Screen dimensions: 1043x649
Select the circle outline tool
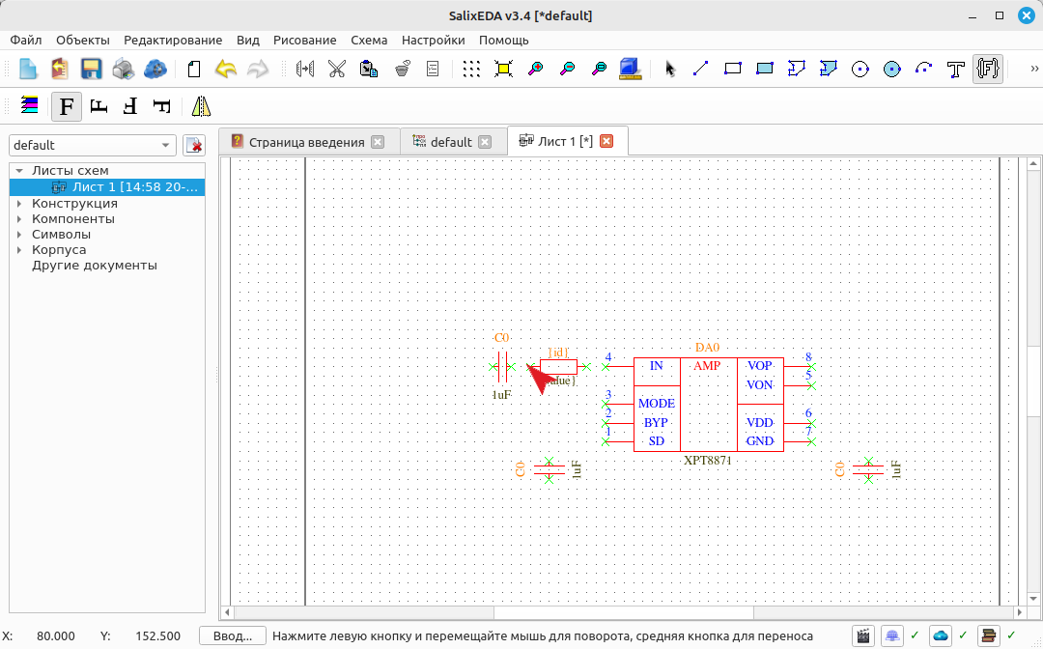[860, 69]
